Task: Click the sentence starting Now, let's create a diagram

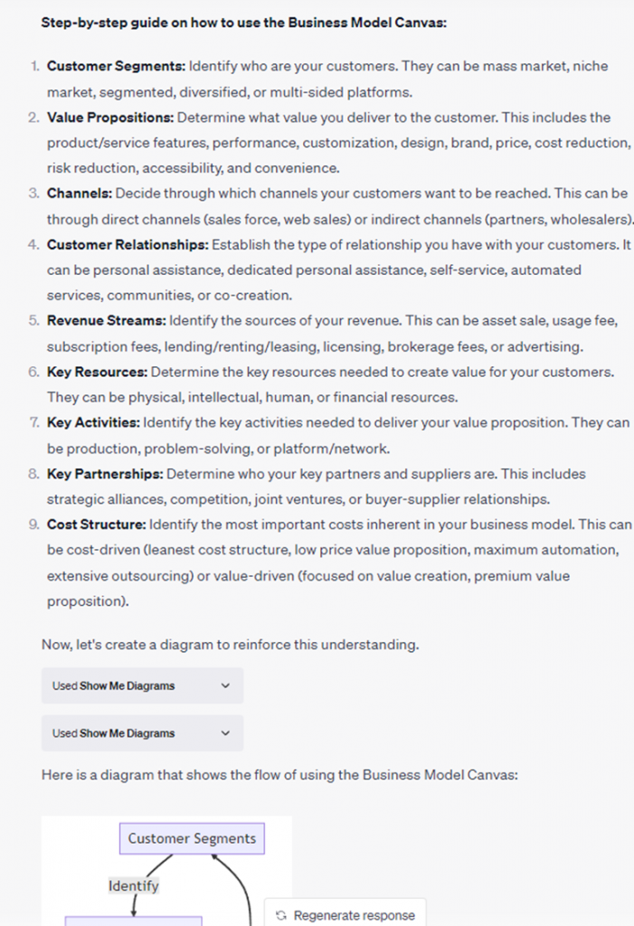Action: pyautogui.click(x=230, y=645)
